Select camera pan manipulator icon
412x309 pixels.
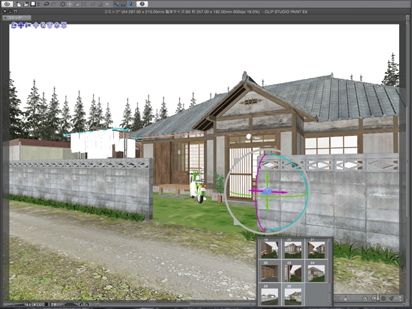pyautogui.click(x=21, y=25)
